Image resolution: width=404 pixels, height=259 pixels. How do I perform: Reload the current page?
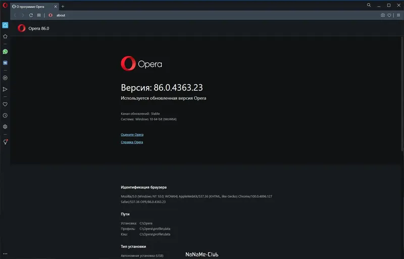pos(31,15)
